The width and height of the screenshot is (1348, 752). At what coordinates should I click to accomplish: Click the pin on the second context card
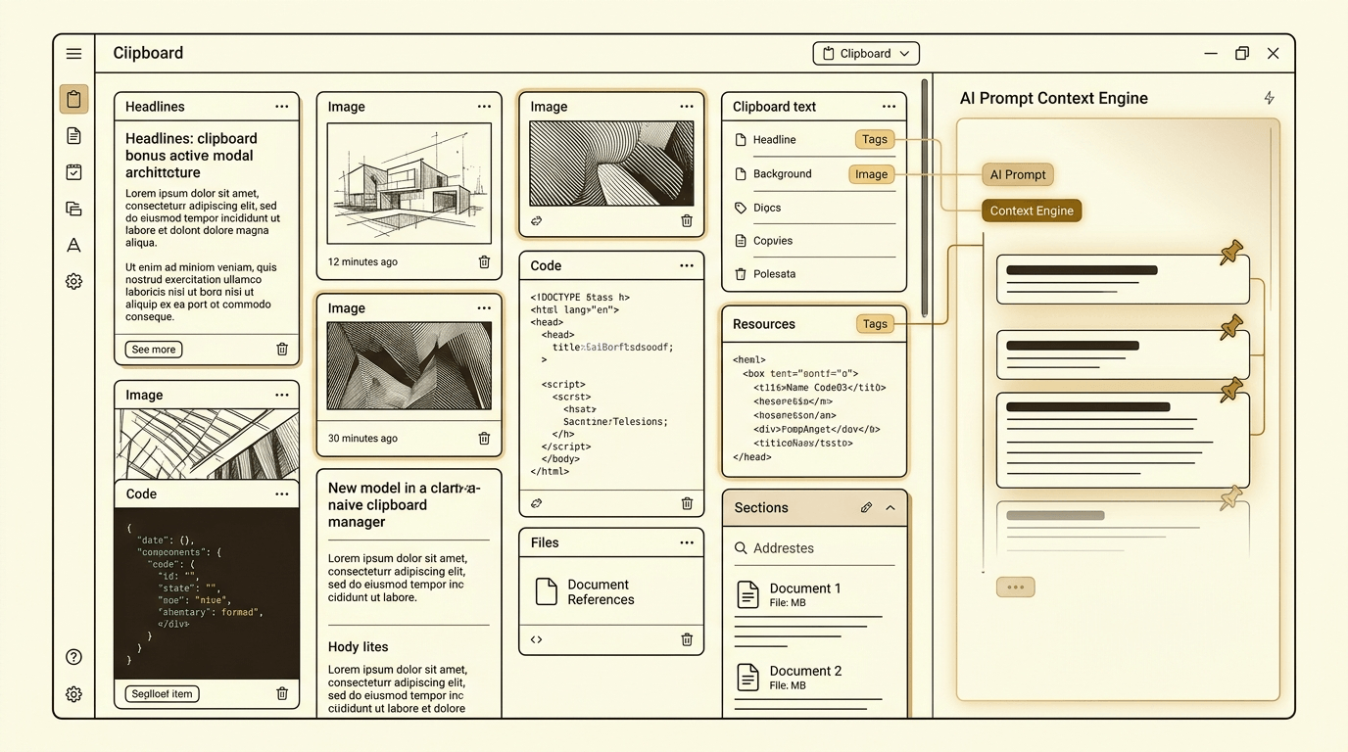point(1231,327)
